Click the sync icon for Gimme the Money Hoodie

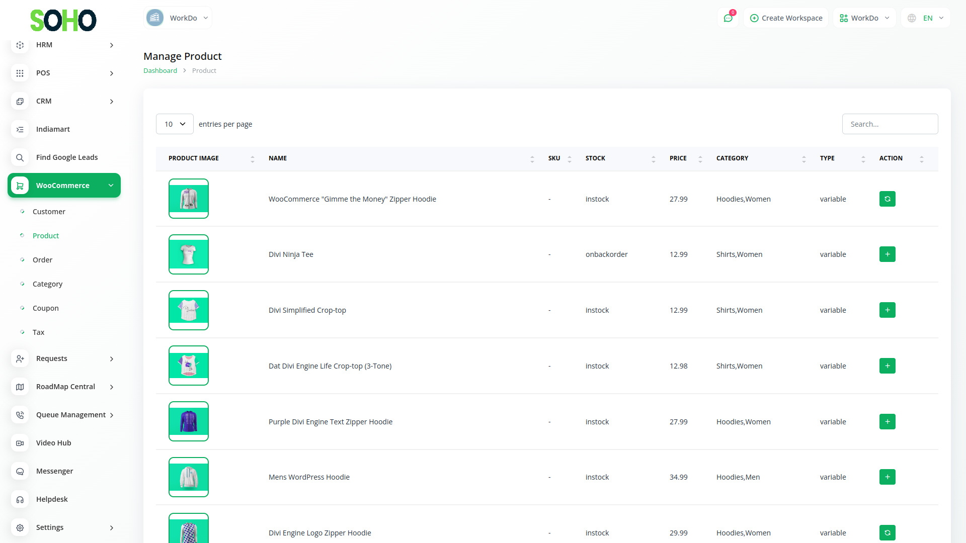[887, 199]
